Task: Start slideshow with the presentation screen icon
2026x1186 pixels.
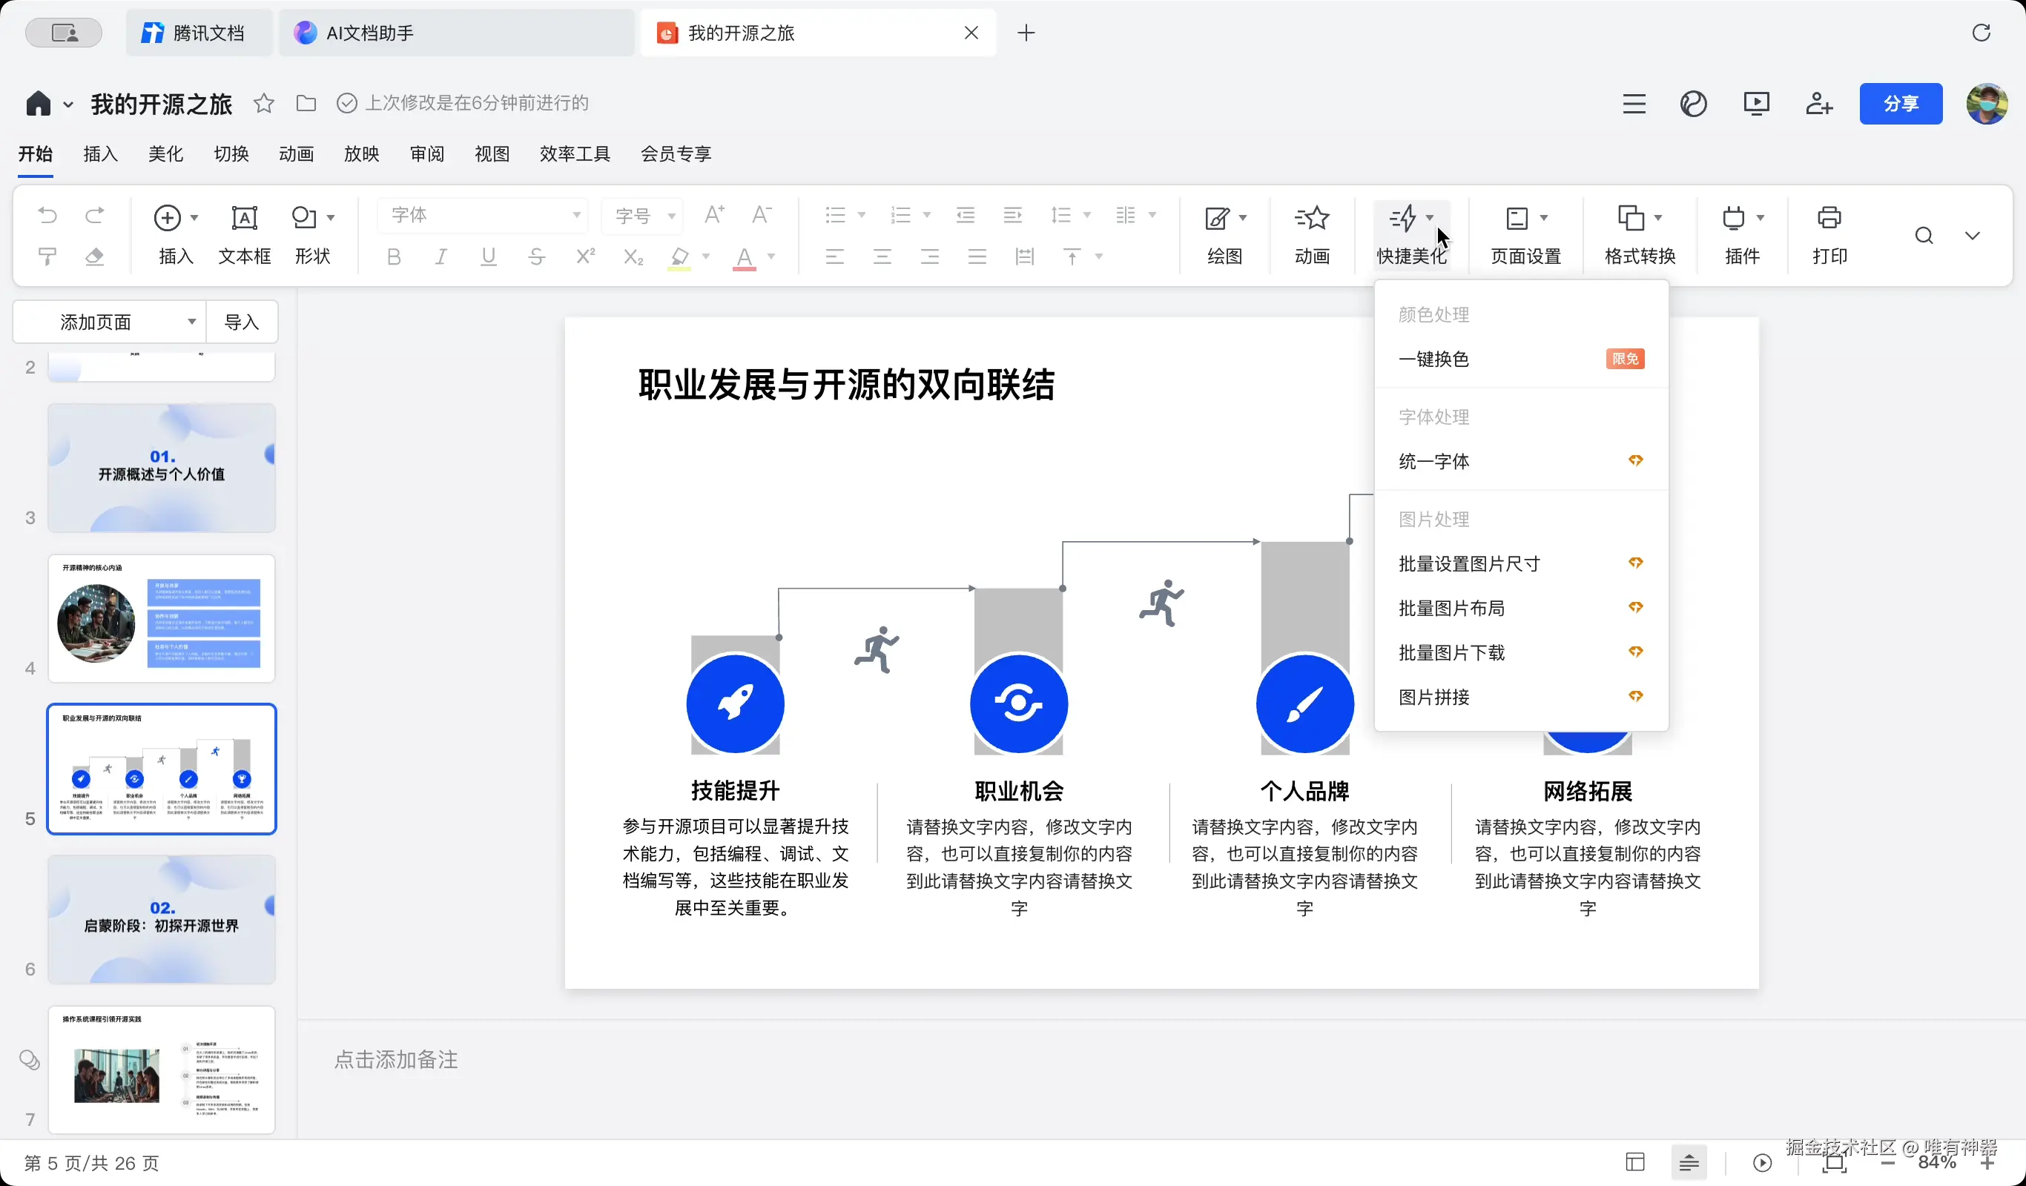Action: point(1756,103)
